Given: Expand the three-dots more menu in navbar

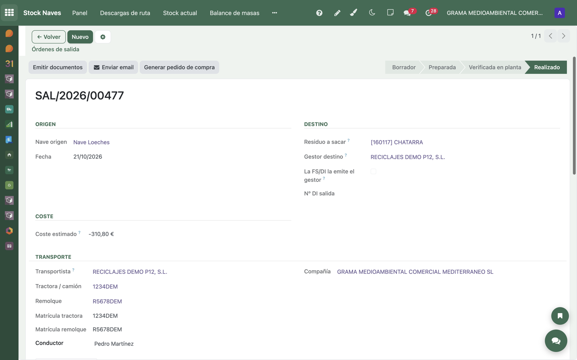Looking at the screenshot, I should click(x=274, y=13).
